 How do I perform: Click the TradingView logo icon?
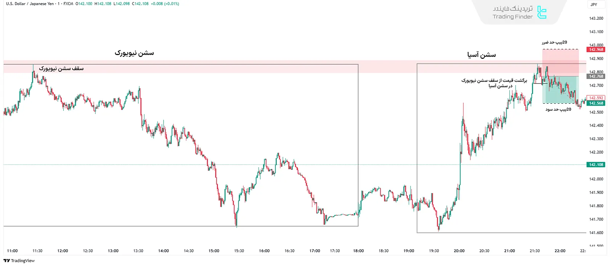pyautogui.click(x=6, y=261)
